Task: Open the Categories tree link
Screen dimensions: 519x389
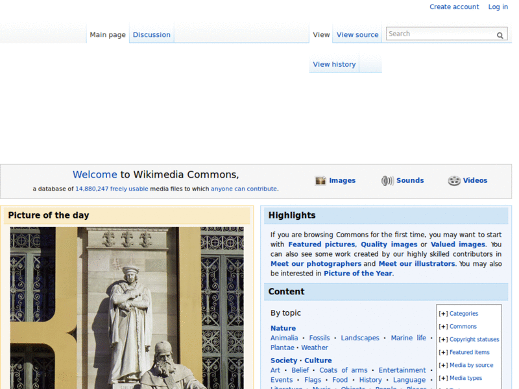Action: click(x=464, y=314)
